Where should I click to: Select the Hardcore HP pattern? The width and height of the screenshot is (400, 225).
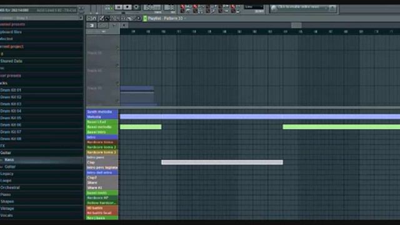102,197
